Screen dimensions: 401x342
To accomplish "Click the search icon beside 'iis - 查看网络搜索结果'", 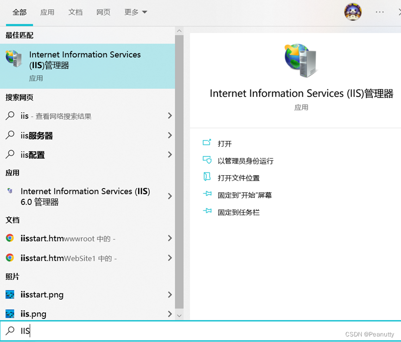I will (10, 115).
